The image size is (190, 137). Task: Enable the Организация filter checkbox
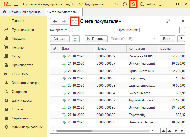point(141,30)
